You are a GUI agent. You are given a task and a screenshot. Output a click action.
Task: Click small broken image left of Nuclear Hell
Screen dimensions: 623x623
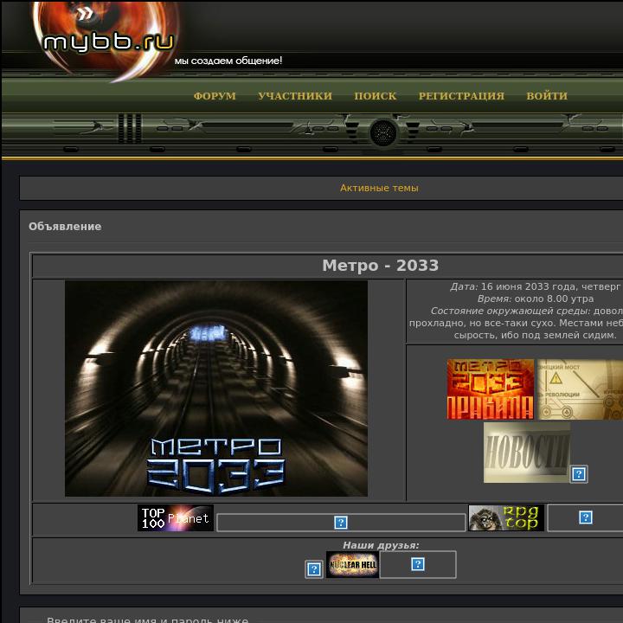(314, 569)
